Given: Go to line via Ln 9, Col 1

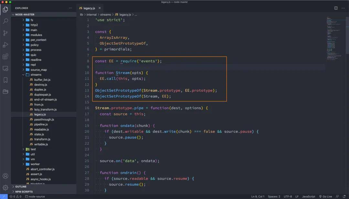Looking at the screenshot, I should tap(258, 196).
